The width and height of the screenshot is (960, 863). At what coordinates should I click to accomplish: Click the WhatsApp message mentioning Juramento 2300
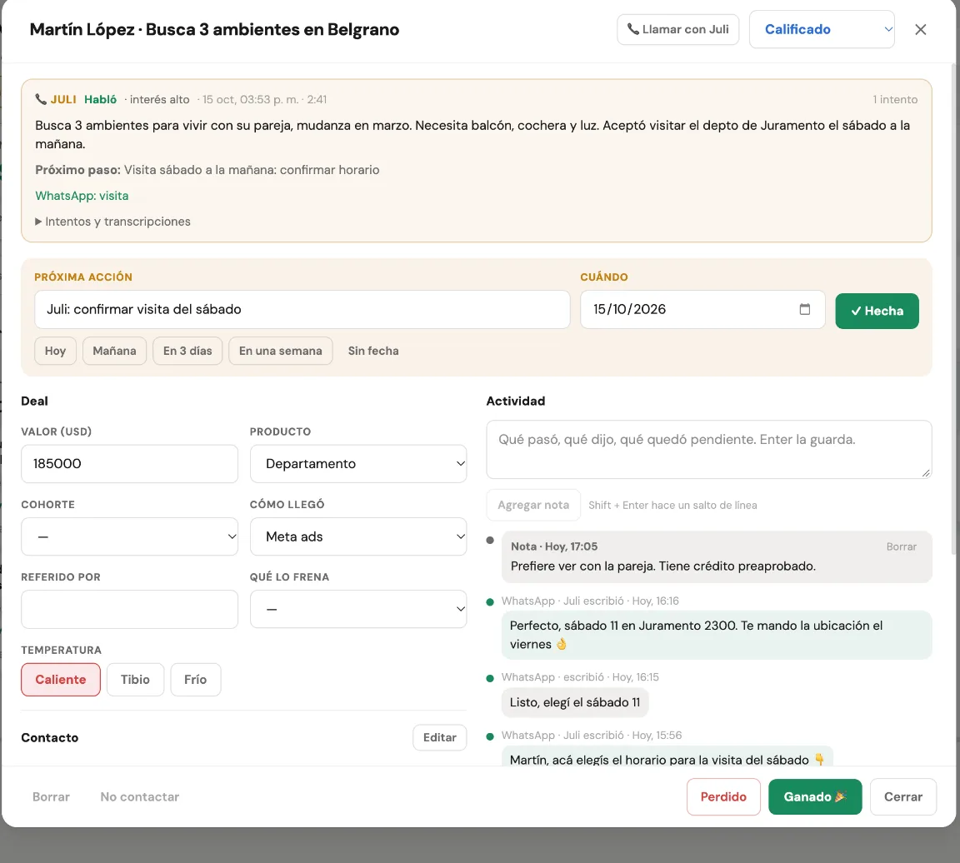pyautogui.click(x=717, y=635)
